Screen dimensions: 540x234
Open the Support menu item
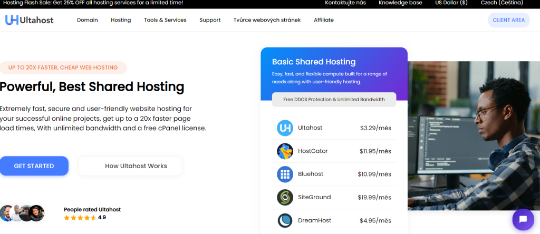click(210, 20)
